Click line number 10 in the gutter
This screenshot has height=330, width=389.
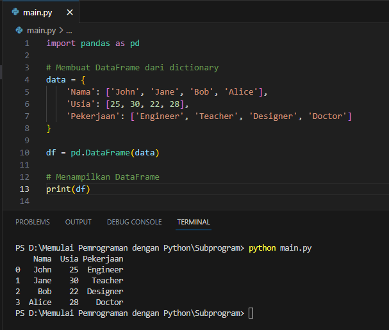point(24,153)
